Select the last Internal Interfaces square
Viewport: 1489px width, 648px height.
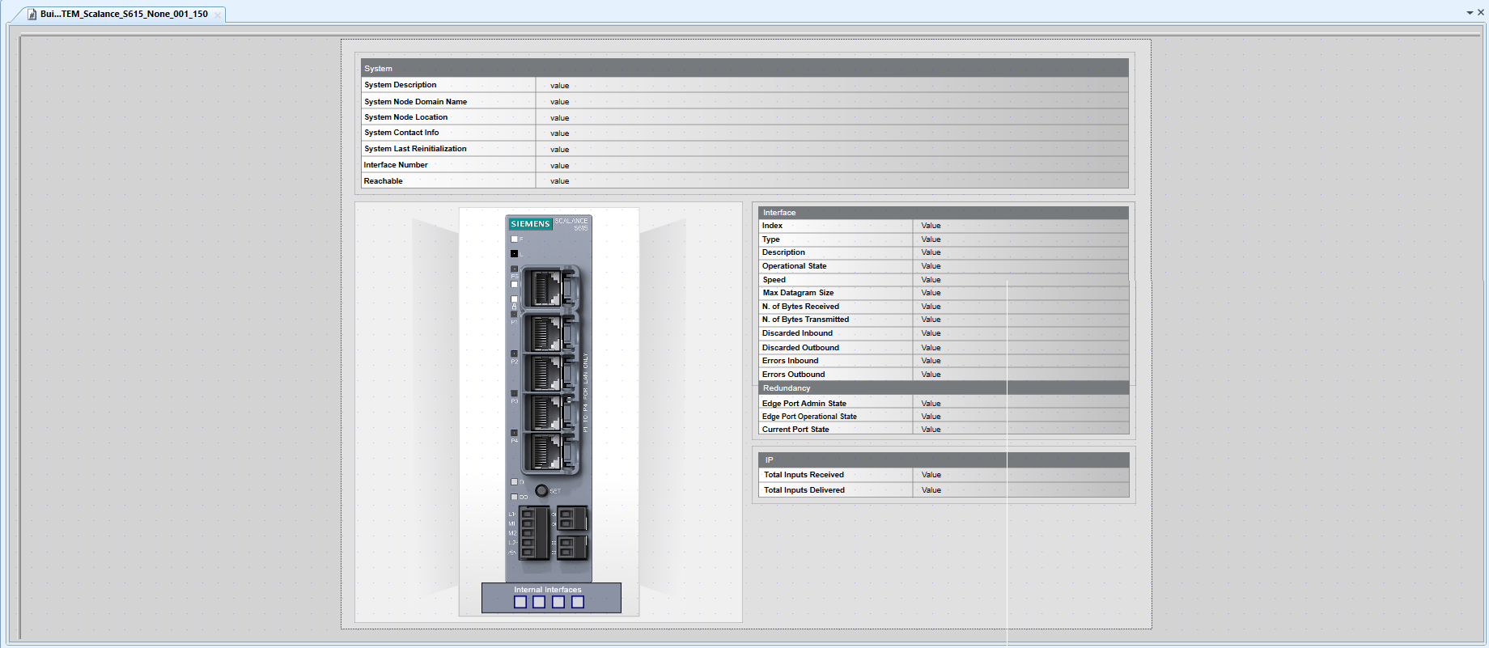pyautogui.click(x=578, y=602)
